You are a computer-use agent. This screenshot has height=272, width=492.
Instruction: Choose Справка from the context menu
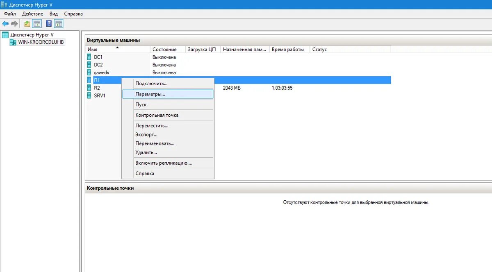pos(168,174)
